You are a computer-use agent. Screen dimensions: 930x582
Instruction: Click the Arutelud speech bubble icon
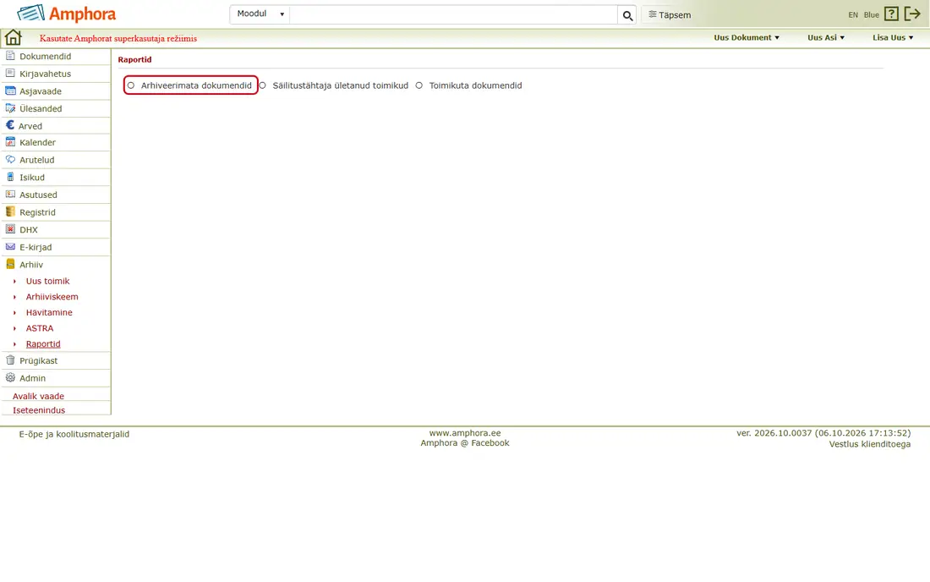10,160
